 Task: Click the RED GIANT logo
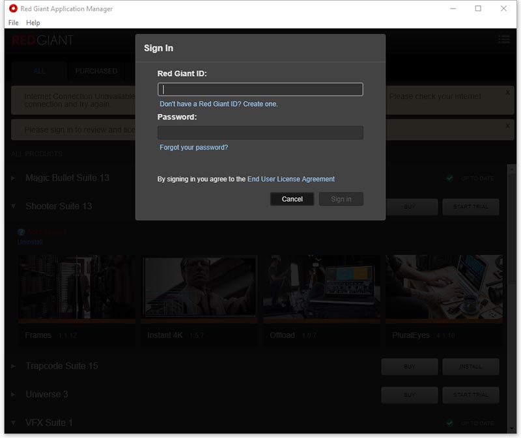42,40
